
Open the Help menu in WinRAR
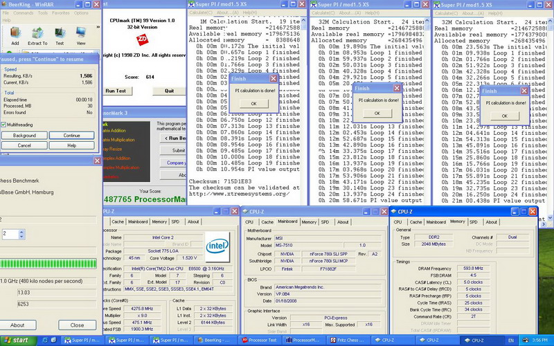(6, 20)
